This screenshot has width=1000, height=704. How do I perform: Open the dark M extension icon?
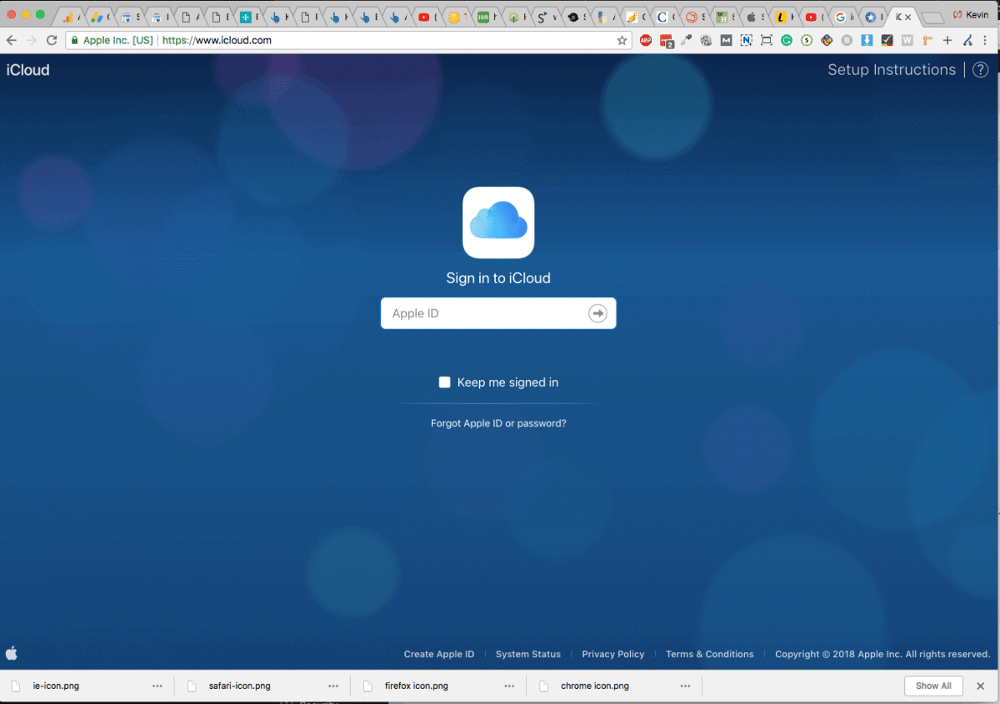[x=726, y=40]
